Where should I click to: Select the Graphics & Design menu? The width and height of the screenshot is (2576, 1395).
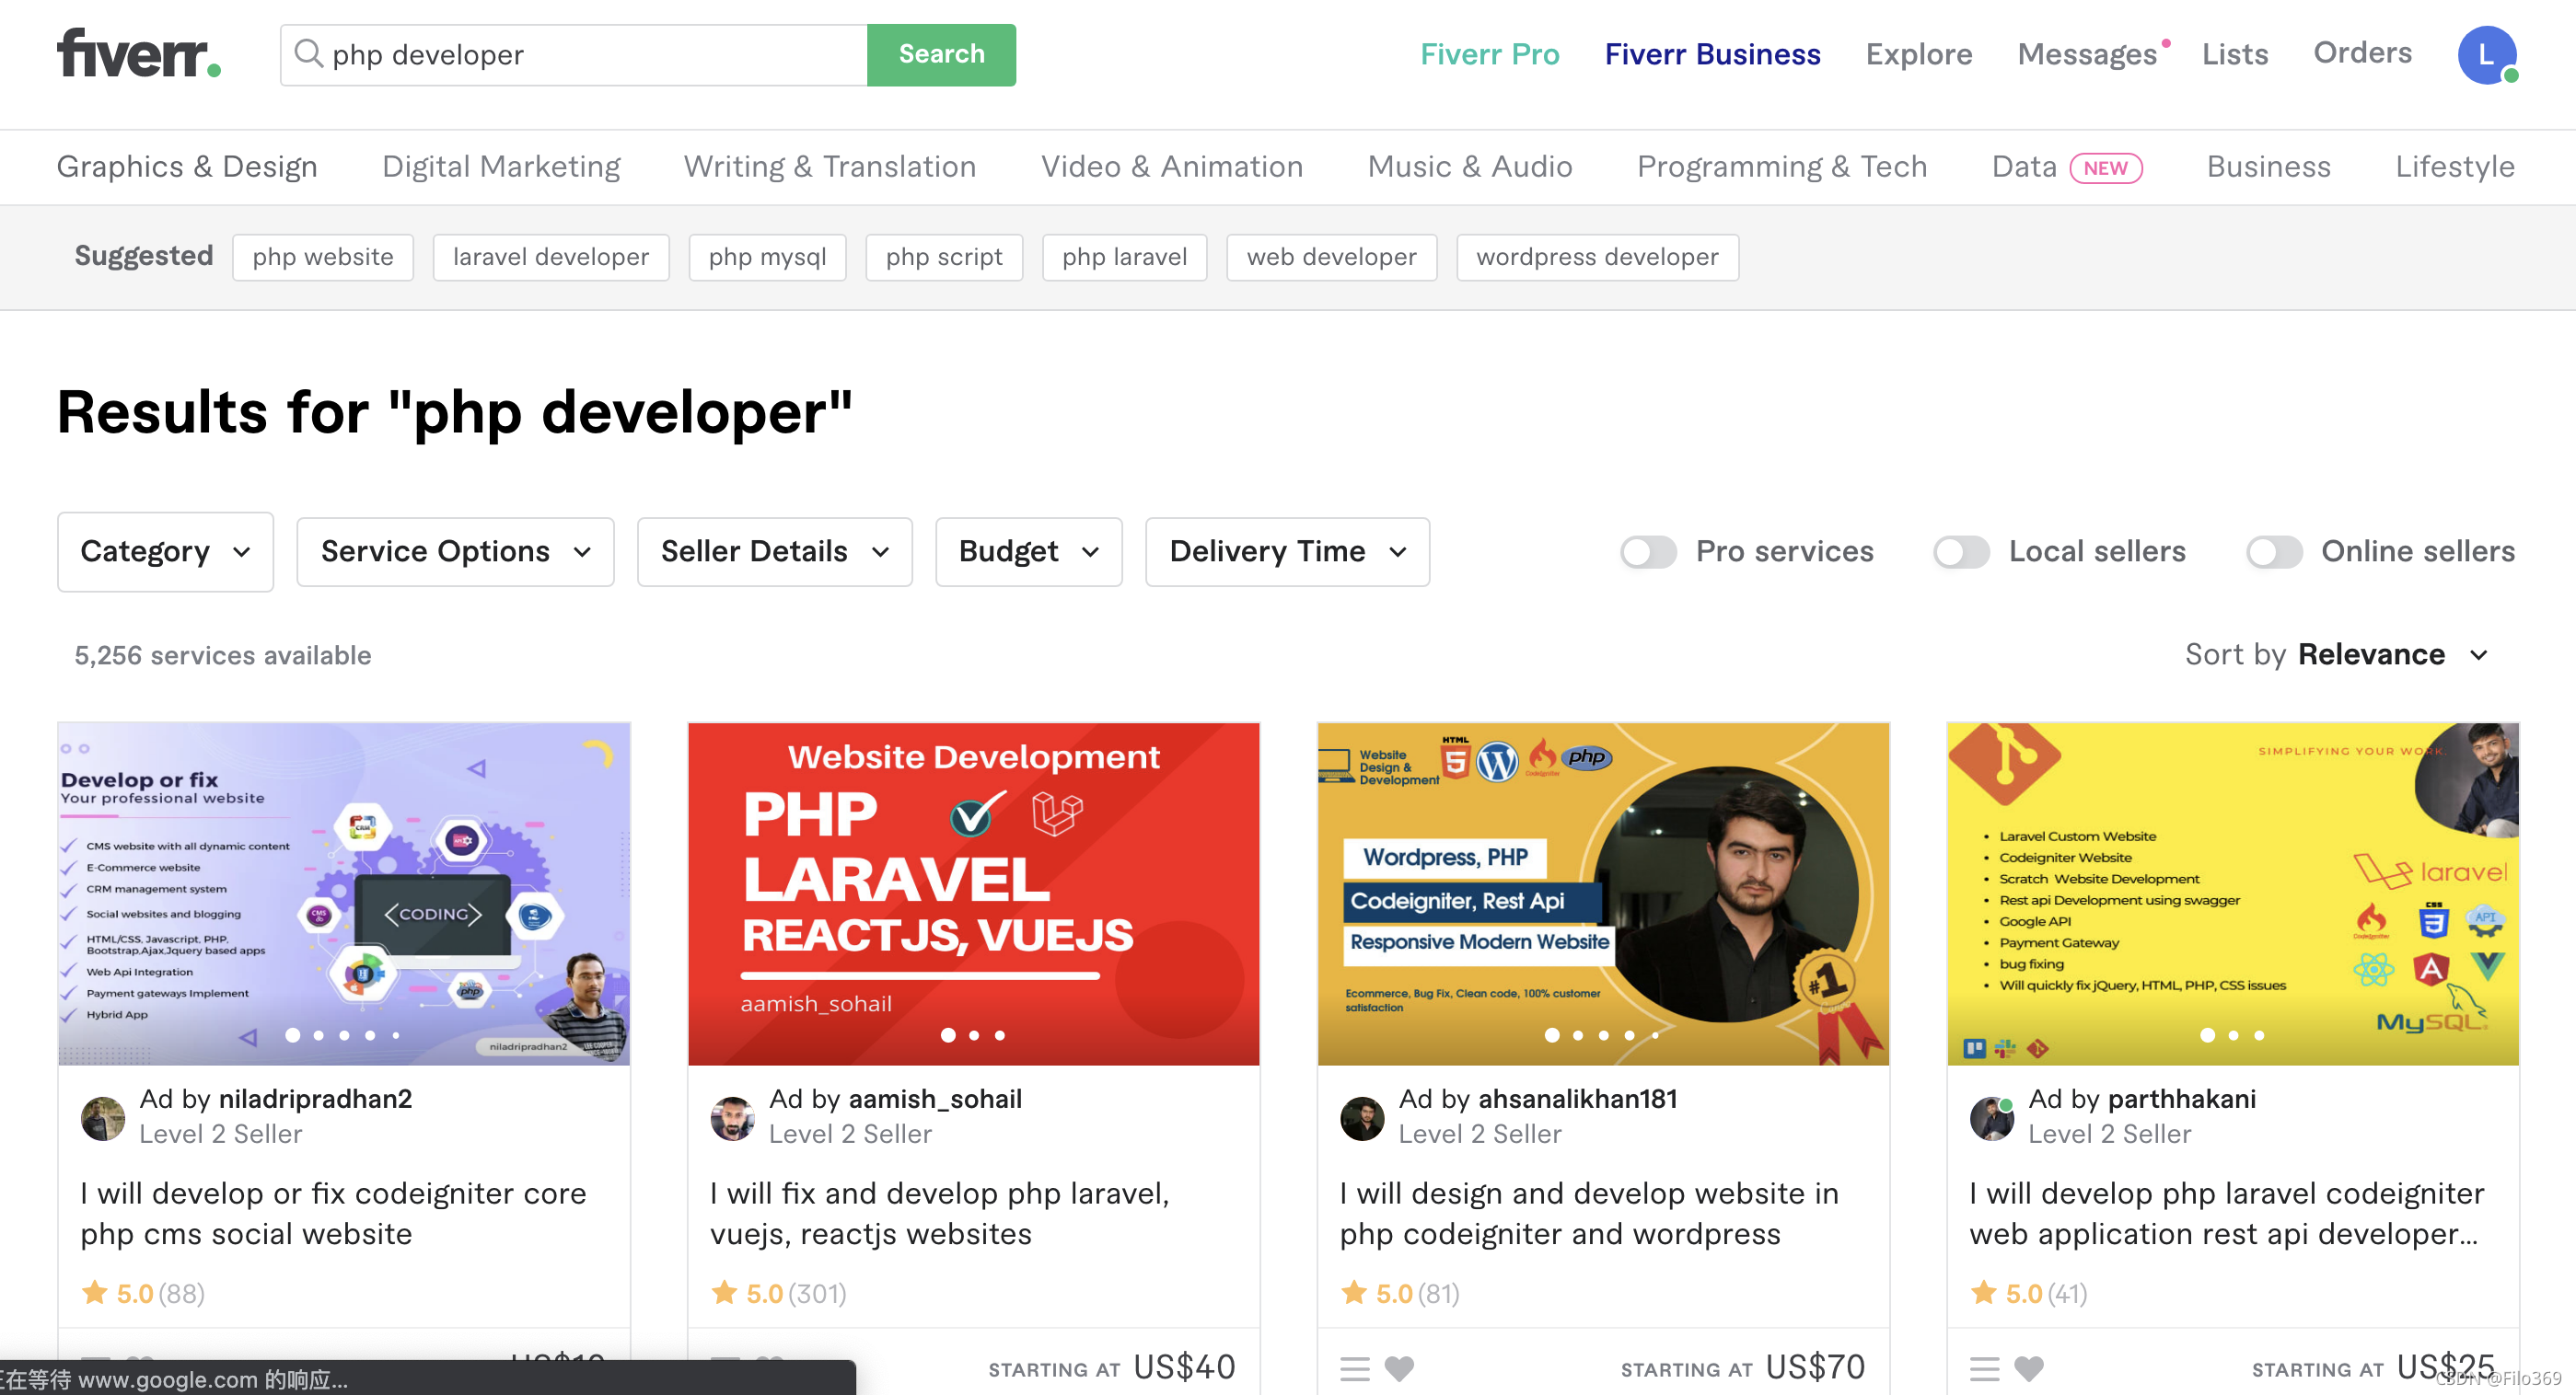tap(187, 167)
